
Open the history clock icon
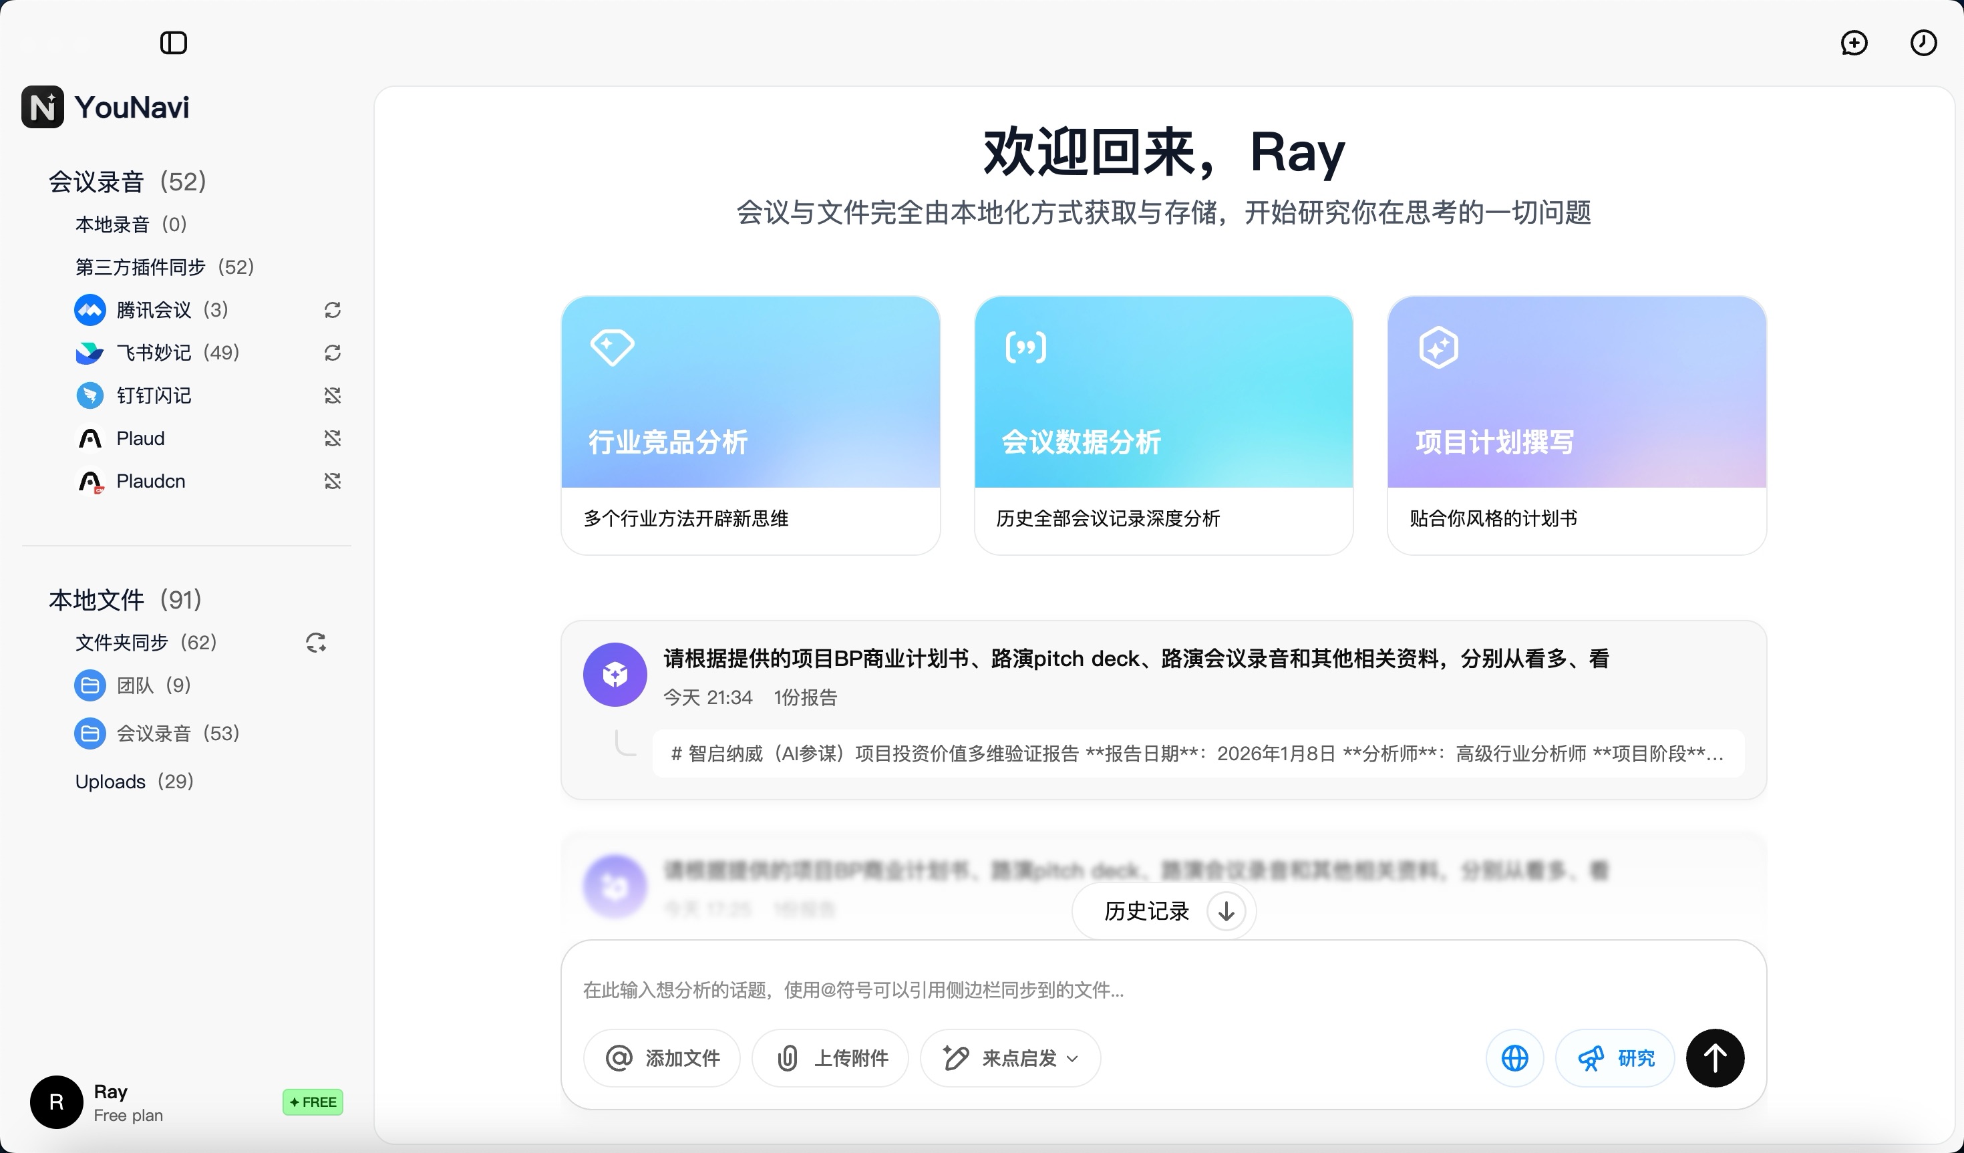(1923, 43)
